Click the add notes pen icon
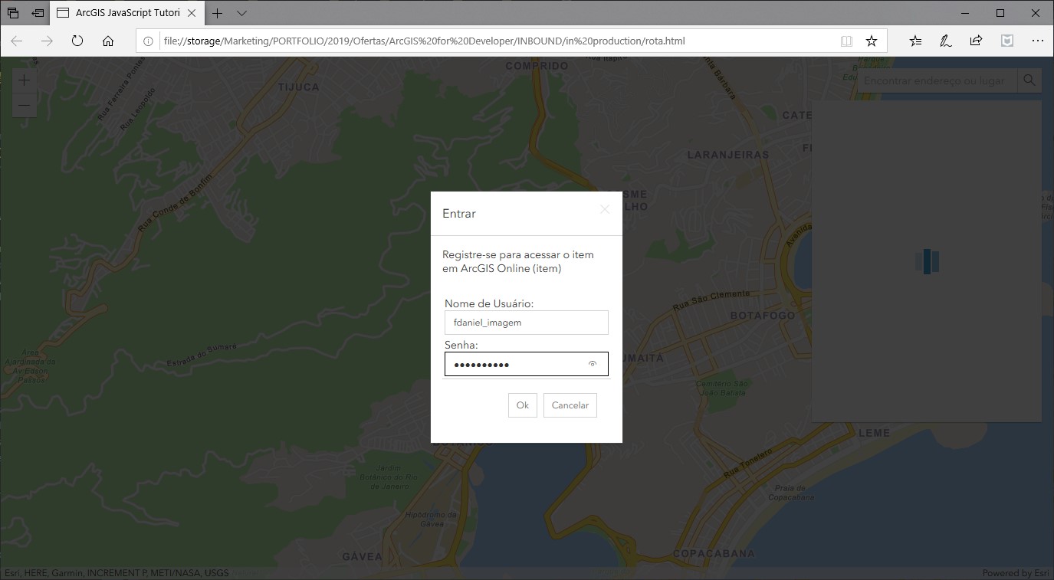 point(946,41)
